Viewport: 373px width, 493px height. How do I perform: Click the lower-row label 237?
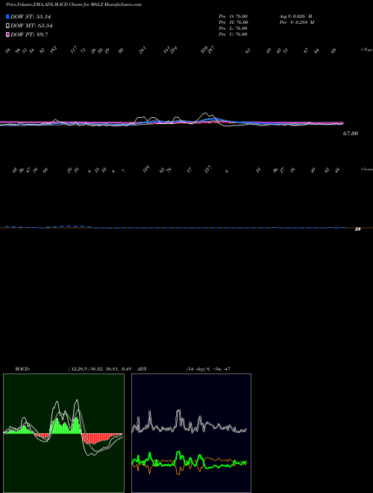(x=208, y=169)
